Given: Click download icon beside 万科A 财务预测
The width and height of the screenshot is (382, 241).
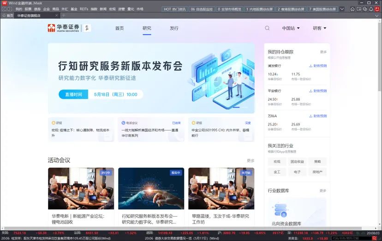Looking at the screenshot, I should (310, 116).
